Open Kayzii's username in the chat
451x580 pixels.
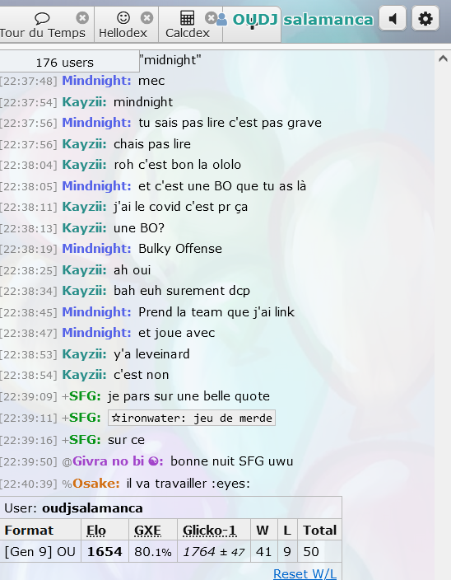tap(84, 101)
